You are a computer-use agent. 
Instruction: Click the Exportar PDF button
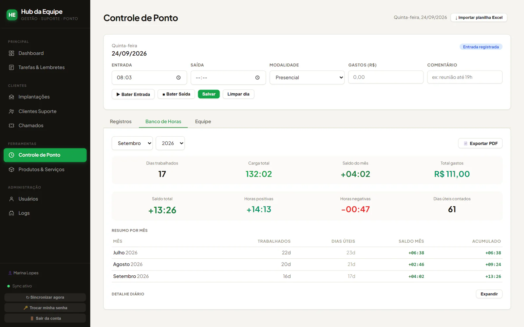tap(480, 143)
